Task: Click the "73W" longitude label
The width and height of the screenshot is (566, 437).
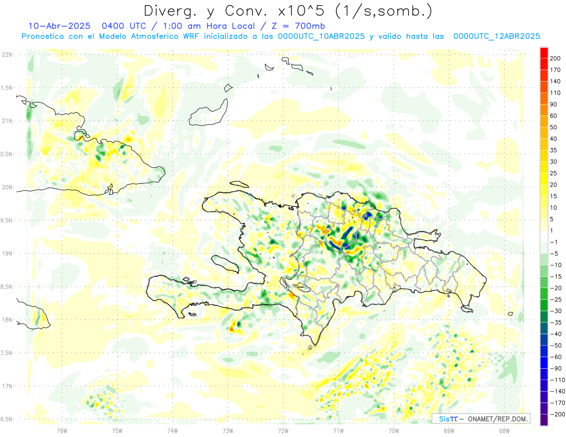Action: 228,430
